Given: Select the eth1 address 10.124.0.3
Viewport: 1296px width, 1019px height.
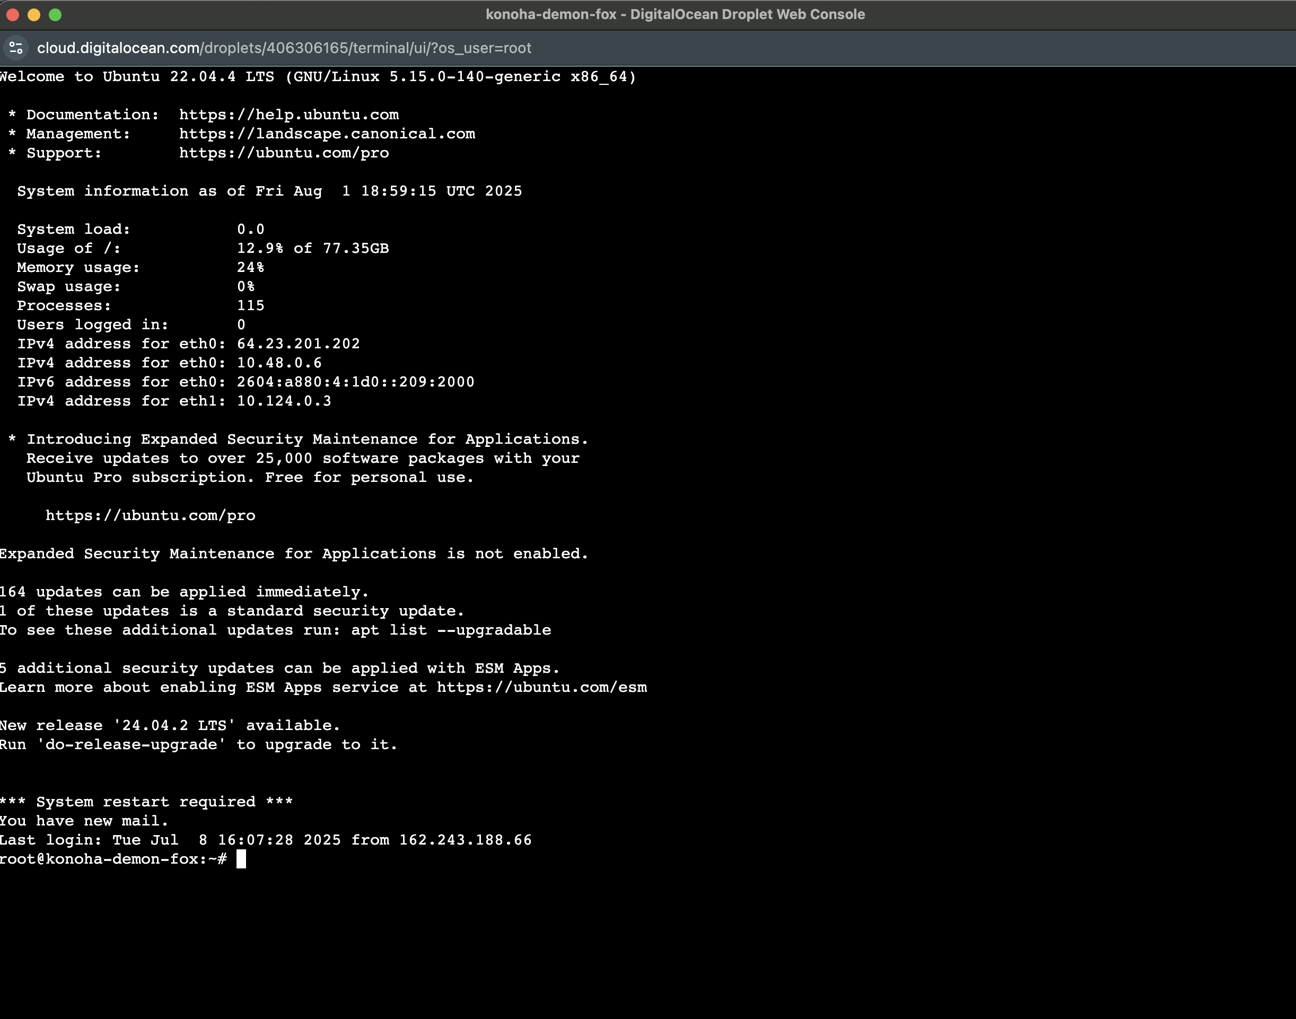Looking at the screenshot, I should point(284,401).
